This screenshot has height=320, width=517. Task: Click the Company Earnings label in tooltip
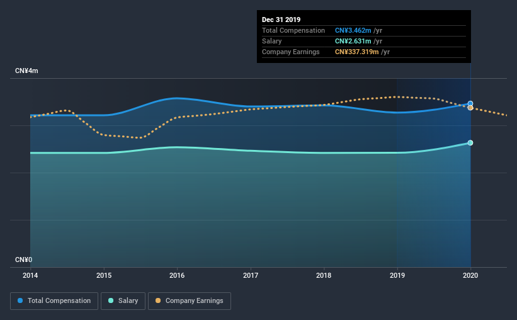click(291, 52)
